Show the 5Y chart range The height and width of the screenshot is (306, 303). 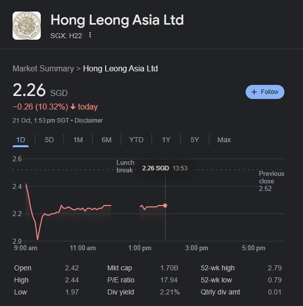[x=195, y=140]
